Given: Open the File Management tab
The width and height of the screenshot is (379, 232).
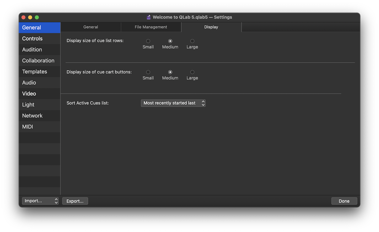Looking at the screenshot, I should [x=151, y=27].
